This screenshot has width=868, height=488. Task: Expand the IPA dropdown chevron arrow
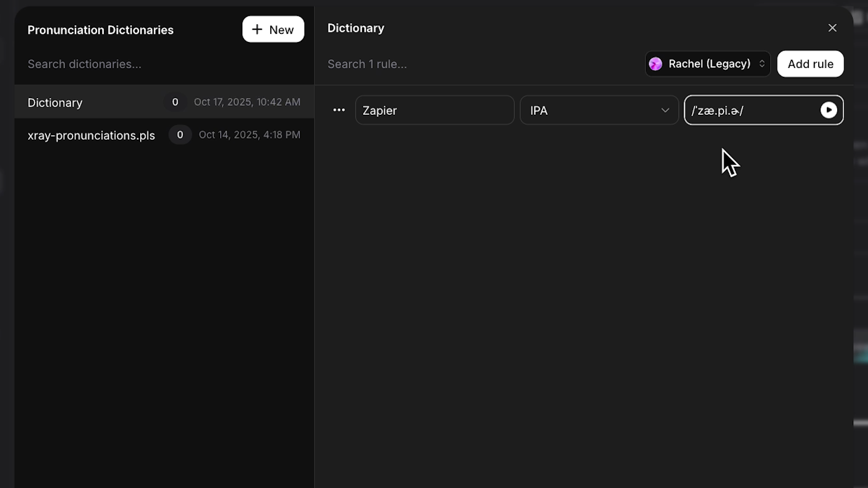[665, 110]
